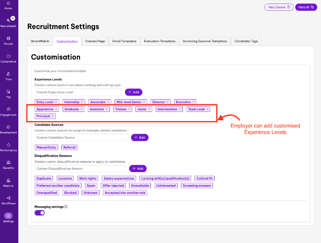This screenshot has height=243, width=321.
Task: Select the Accepted into another role tag
Action: coord(125,193)
